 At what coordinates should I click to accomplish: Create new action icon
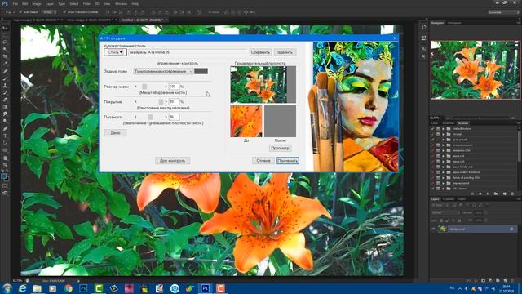[504, 194]
